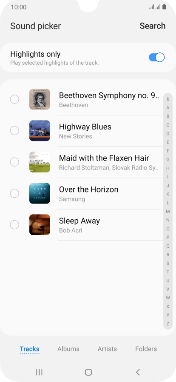Tap the Over the Horizon track title
Viewport: 176px width, 382px height.
(89, 189)
